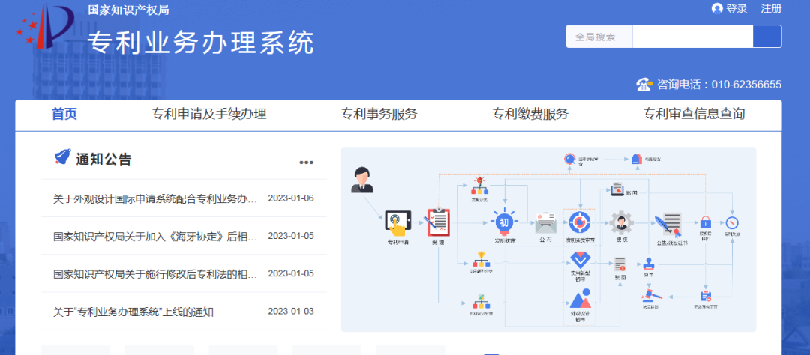Click the design classification picture tree icon
The height and width of the screenshot is (355, 810).
coord(481,301)
